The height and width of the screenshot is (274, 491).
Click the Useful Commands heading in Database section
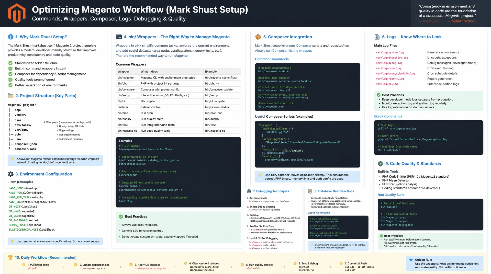coord(319,213)
